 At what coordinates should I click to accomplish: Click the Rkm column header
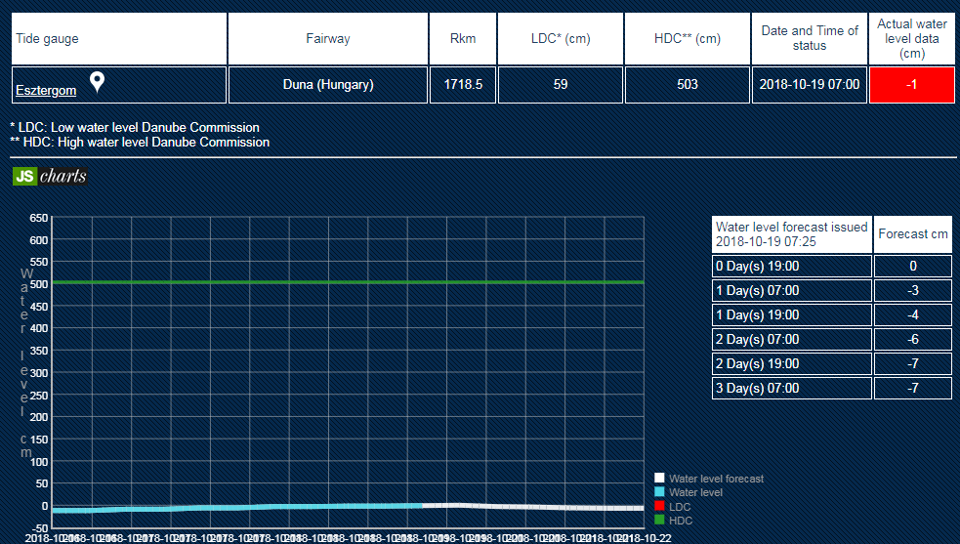pyautogui.click(x=463, y=39)
